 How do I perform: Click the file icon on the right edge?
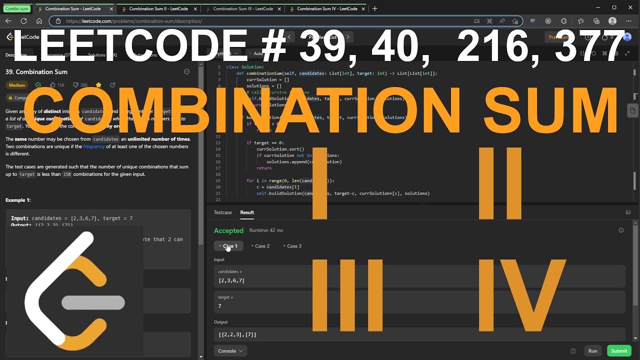click(x=632, y=110)
